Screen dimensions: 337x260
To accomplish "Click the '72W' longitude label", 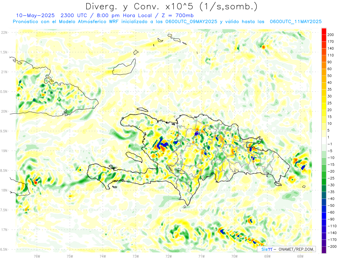I will pos(168,256).
